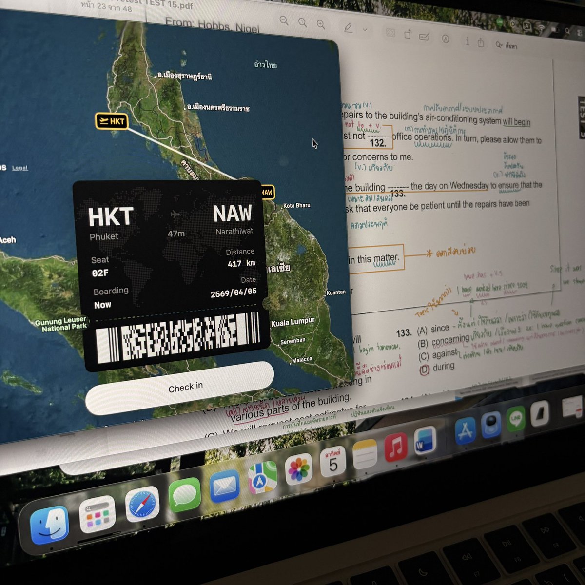Open Calendar showing 5 in the Dock
This screenshot has height=585, width=585.
pyautogui.click(x=333, y=461)
